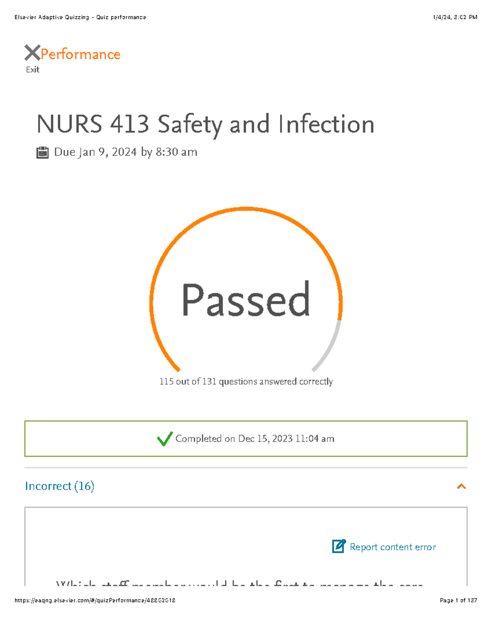Open the Performance page header
This screenshot has width=492, height=637.
(81, 54)
